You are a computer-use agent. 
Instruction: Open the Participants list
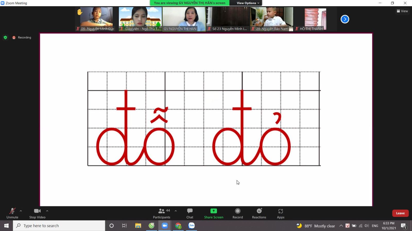pos(161,213)
